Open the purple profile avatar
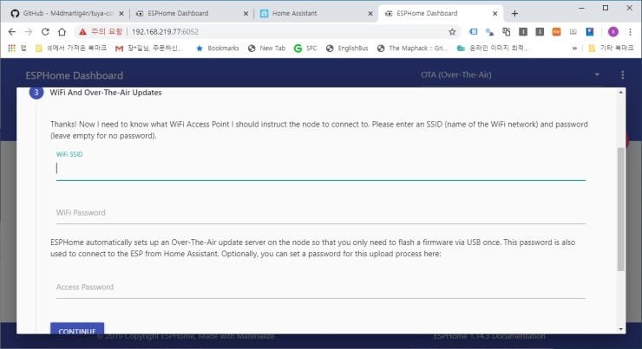The width and height of the screenshot is (642, 349). [x=613, y=31]
